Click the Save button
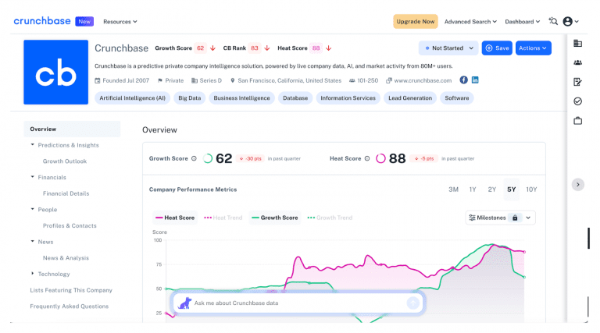The image size is (600, 333). 497,48
